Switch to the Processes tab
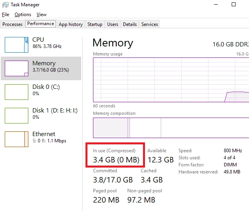Screen dimensions: 249x212 coord(12,24)
